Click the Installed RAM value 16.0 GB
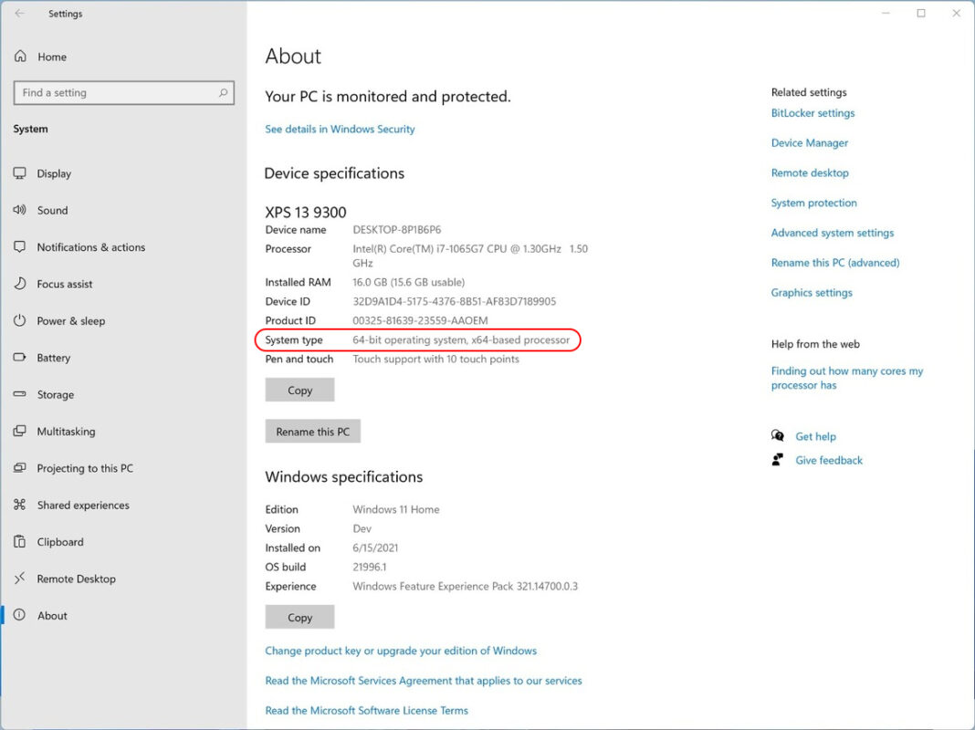Viewport: 975px width, 730px height. (408, 281)
